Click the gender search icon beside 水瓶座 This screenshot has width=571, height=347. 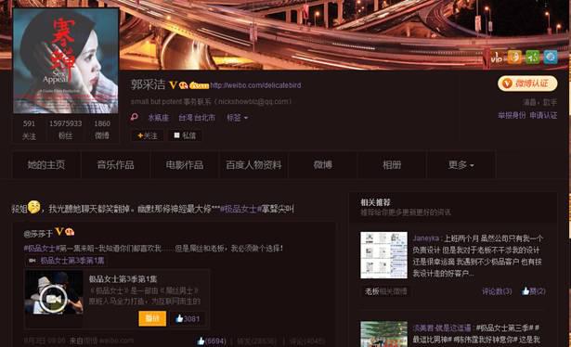pos(135,117)
